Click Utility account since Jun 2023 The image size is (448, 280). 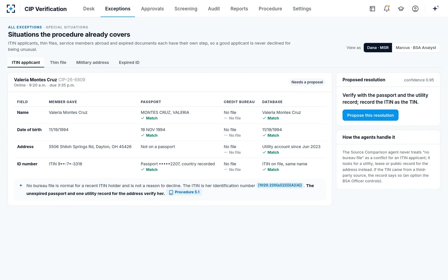[291, 147]
